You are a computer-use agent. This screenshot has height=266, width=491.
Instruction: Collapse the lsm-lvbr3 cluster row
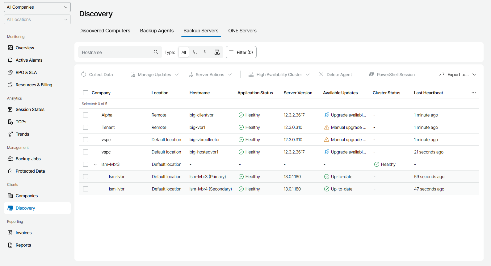point(95,164)
